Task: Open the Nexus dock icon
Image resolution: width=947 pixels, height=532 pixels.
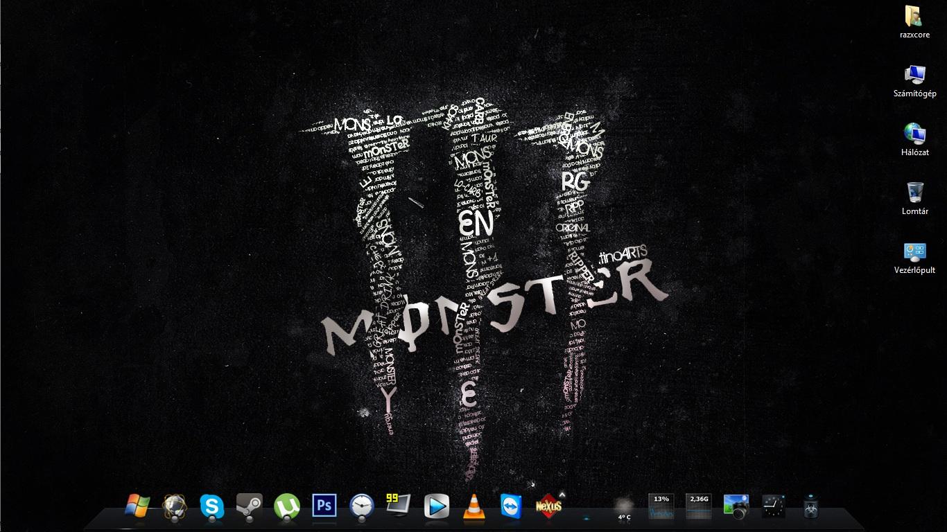Action: tap(548, 506)
